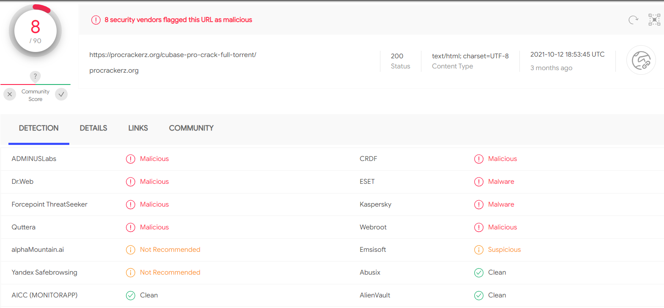This screenshot has height=308, width=664.
Task: Click Emsisoft's Suspicious verdict text
Action: click(504, 250)
